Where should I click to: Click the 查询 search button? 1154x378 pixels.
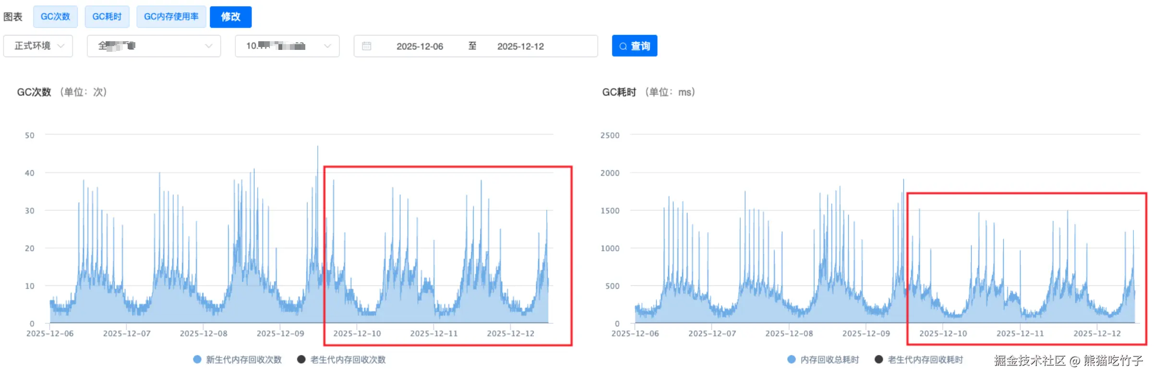[635, 46]
